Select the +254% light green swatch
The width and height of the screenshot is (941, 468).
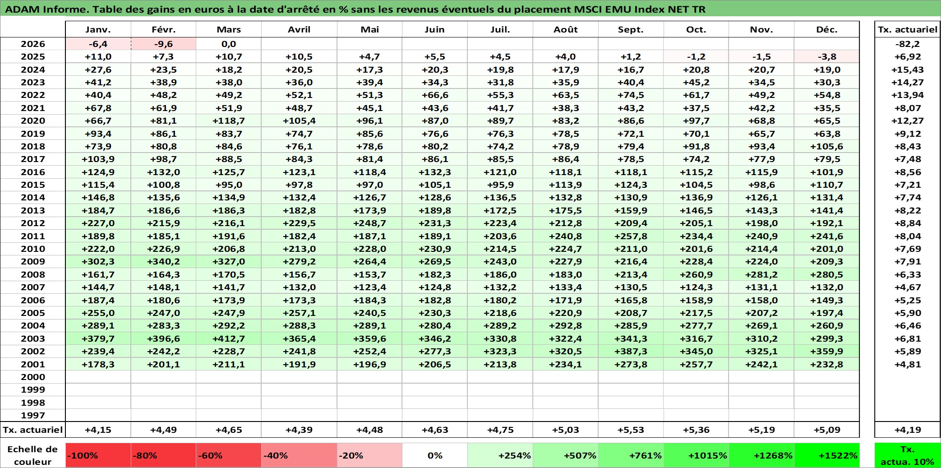click(x=500, y=455)
